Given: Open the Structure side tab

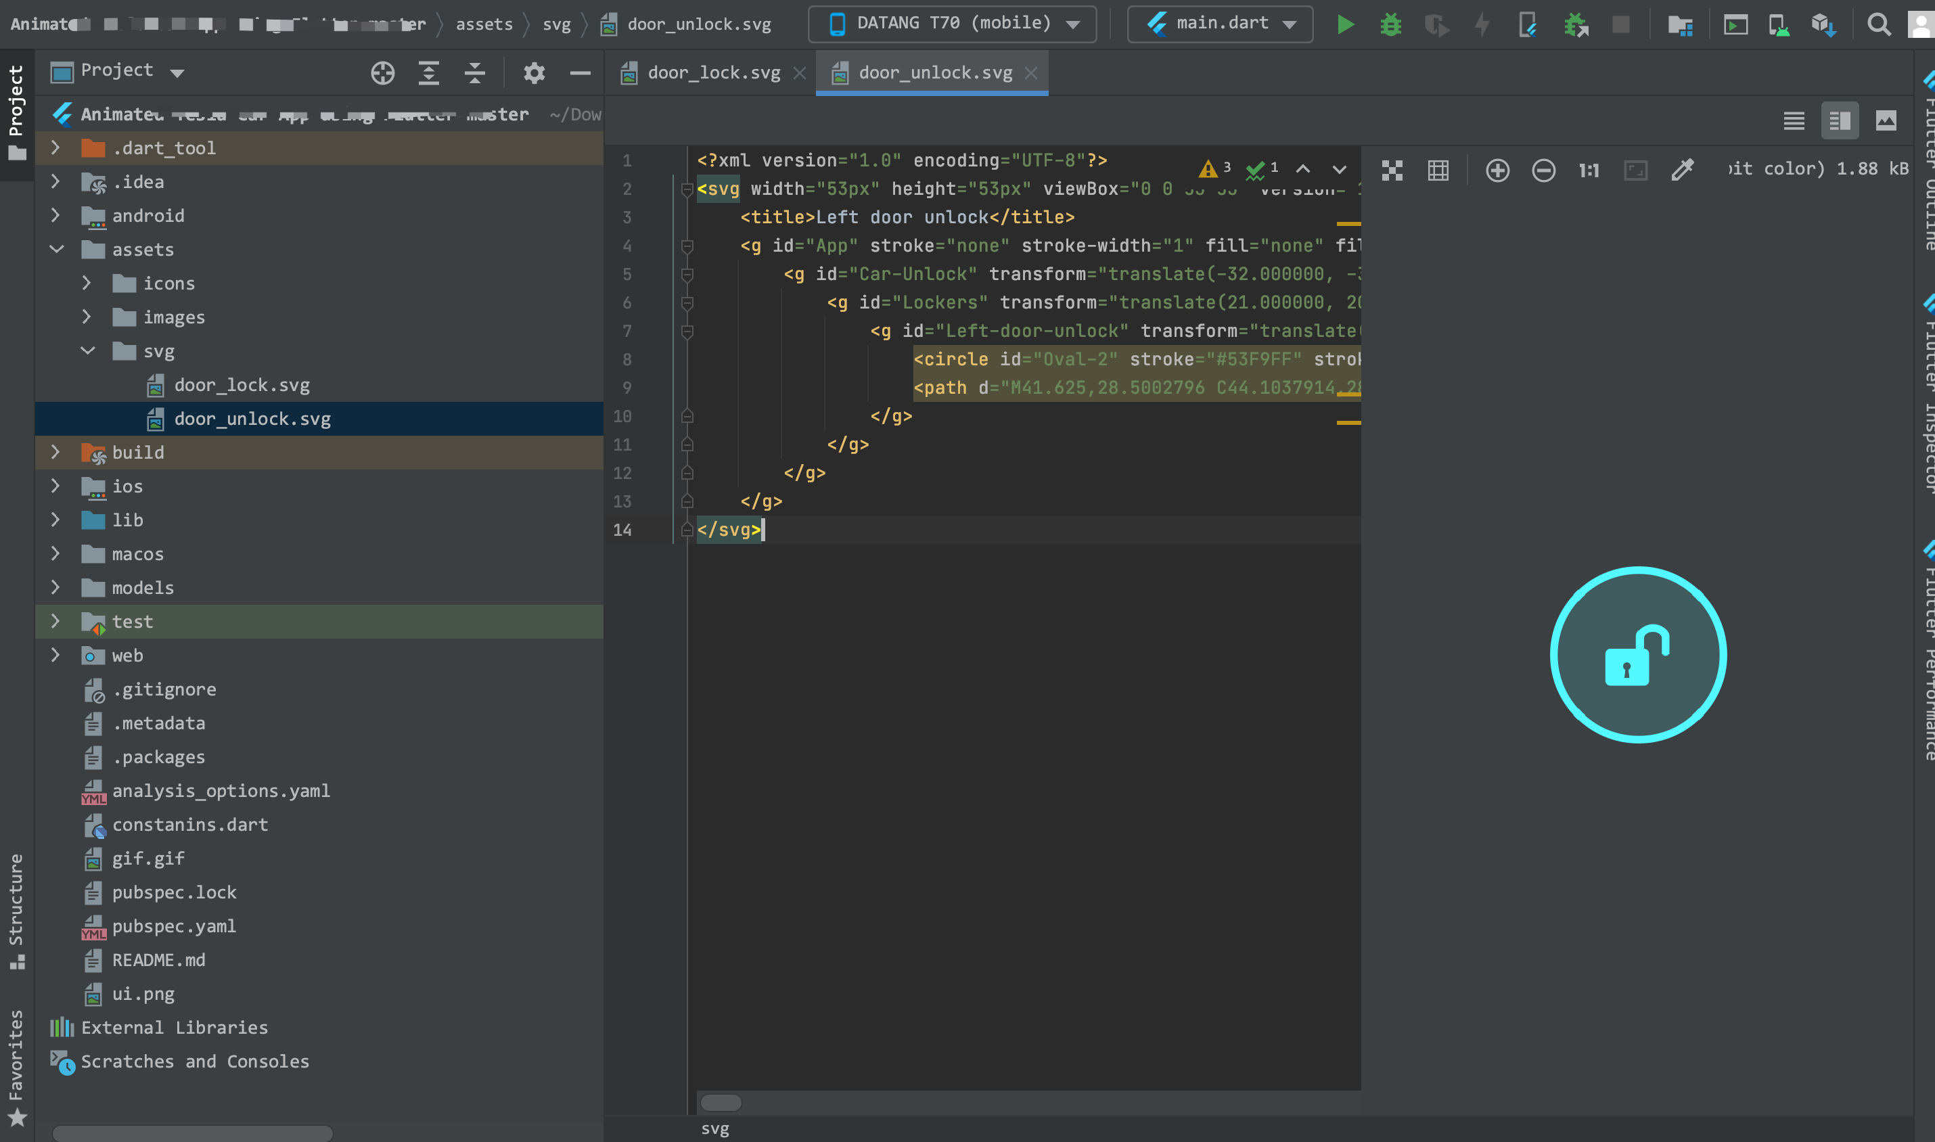Looking at the screenshot, I should pos(16,909).
